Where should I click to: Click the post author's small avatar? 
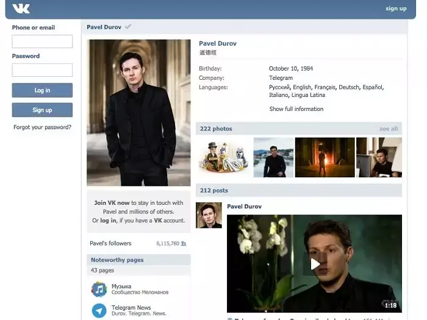(x=209, y=215)
